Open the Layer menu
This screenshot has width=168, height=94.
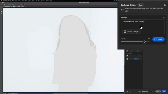click(x=23, y=1)
